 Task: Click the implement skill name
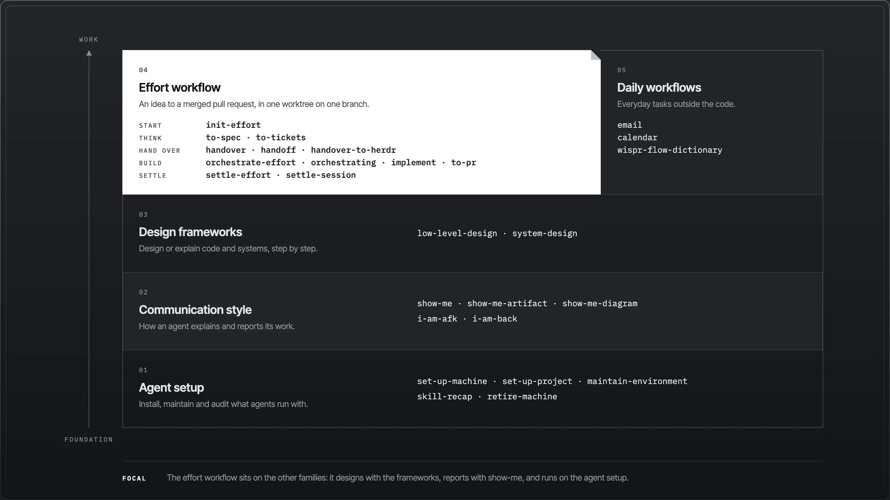click(413, 162)
